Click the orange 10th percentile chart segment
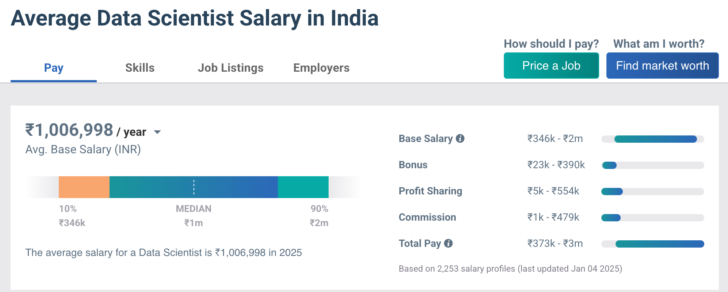728x292 pixels. [84, 186]
